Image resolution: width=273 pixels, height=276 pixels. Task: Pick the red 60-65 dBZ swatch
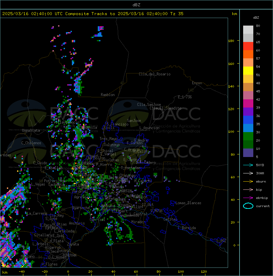pos(248,46)
